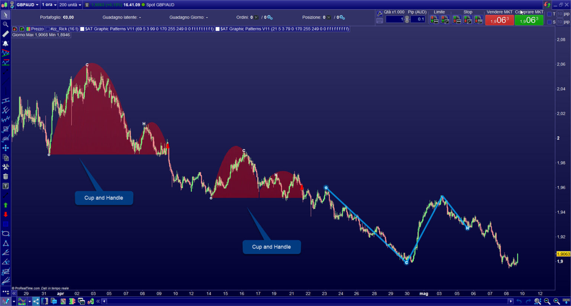Select the ellipse drawing tool
Image resolution: width=571 pixels, height=306 pixels.
(x=5, y=233)
